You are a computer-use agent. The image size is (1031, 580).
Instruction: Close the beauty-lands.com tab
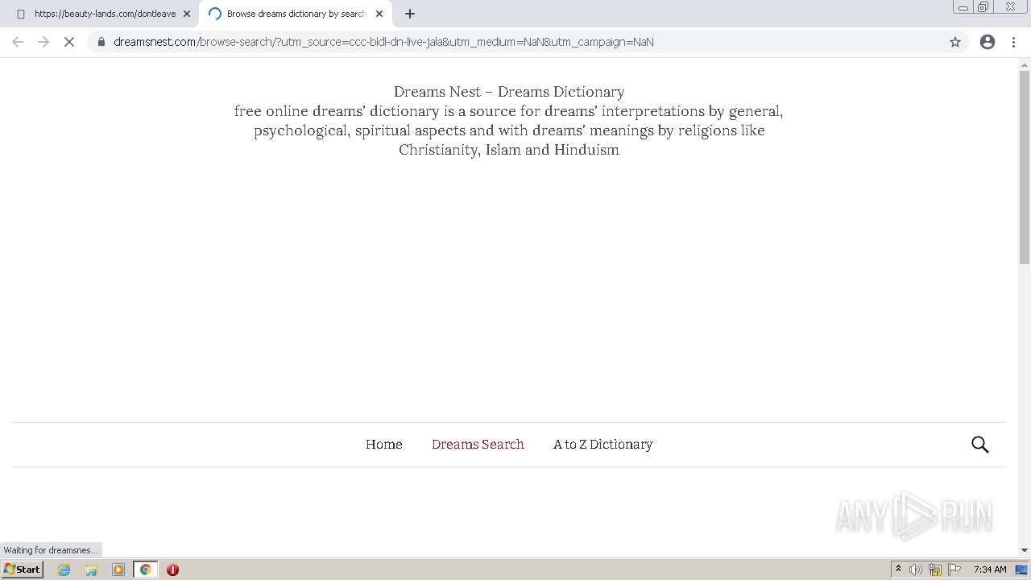point(187,14)
